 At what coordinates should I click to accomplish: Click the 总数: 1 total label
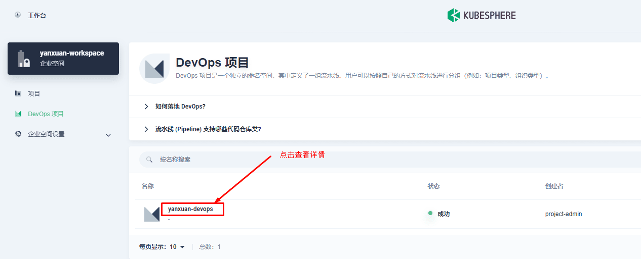[210, 247]
